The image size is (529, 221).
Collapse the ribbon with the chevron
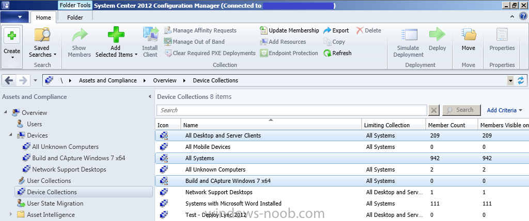click(x=512, y=16)
